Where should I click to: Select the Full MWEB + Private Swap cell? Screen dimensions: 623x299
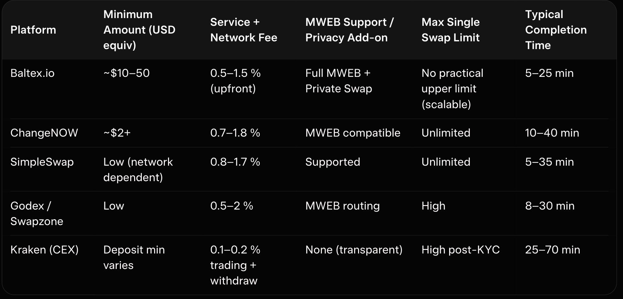pos(338,81)
